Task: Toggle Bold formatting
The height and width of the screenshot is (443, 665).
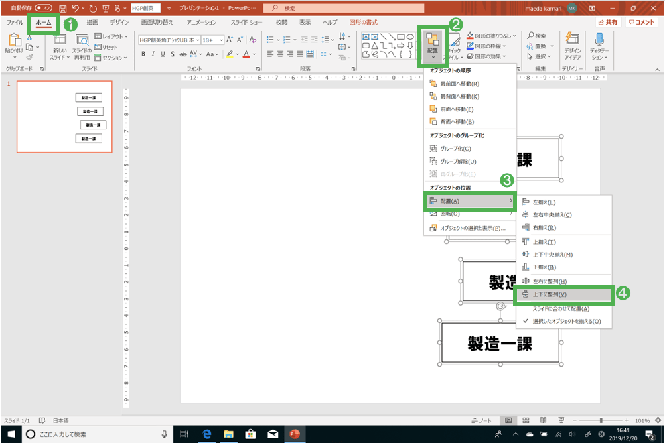Action: [x=143, y=54]
